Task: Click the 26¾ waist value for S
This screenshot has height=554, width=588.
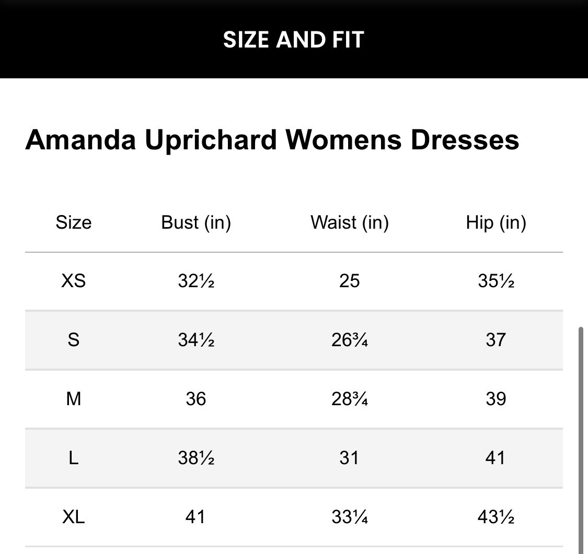Action: point(349,340)
